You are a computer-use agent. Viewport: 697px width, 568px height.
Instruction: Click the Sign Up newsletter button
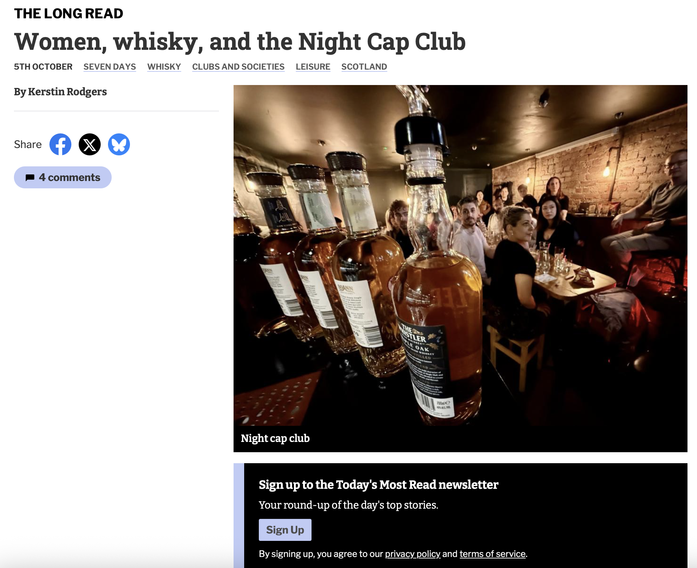point(285,530)
